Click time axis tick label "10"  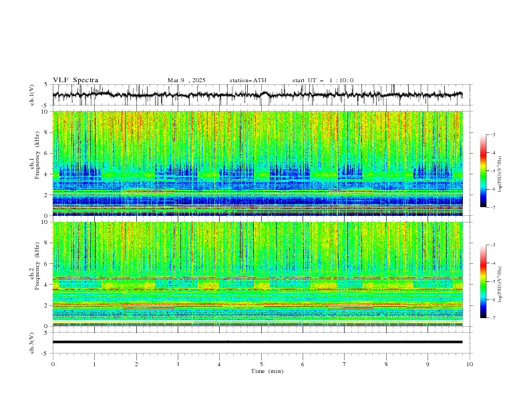(x=470, y=364)
